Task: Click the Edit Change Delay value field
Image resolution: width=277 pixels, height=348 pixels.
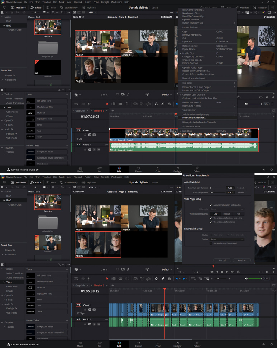Action: pyautogui.click(x=230, y=192)
